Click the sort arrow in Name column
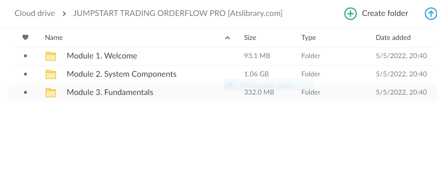The image size is (437, 174). [x=227, y=38]
